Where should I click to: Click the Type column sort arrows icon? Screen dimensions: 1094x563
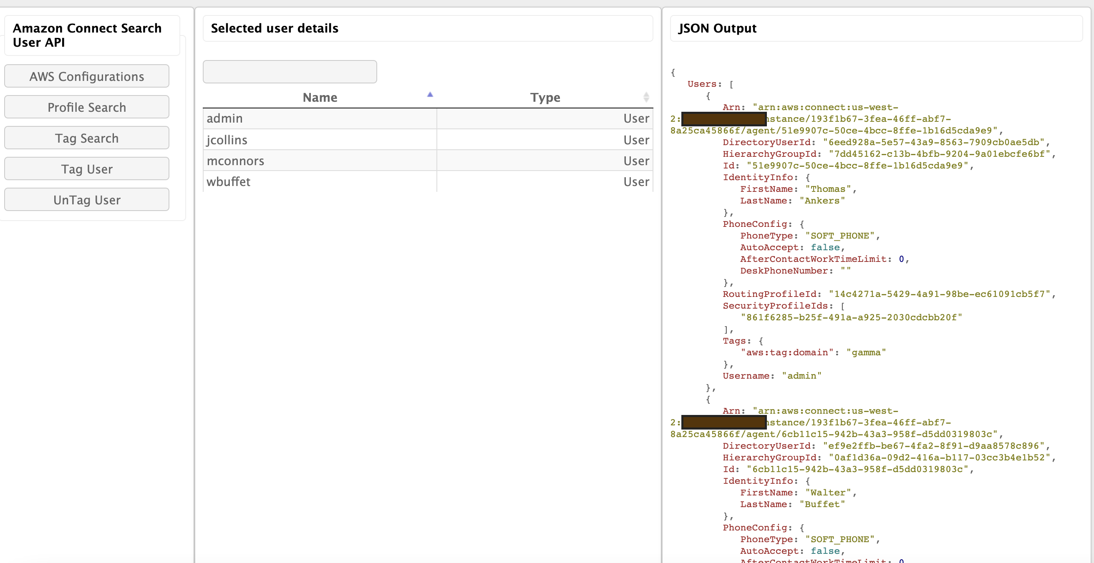pos(646,97)
